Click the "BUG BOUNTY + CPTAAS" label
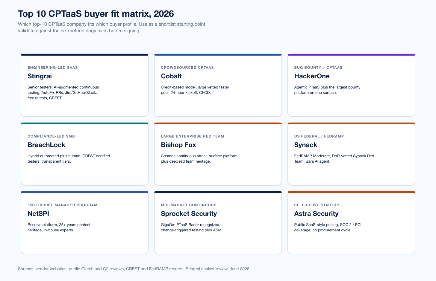436x281 pixels. 318,68
